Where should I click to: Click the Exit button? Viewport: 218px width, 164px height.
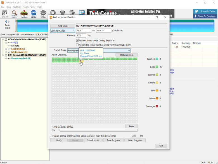tap(161, 146)
